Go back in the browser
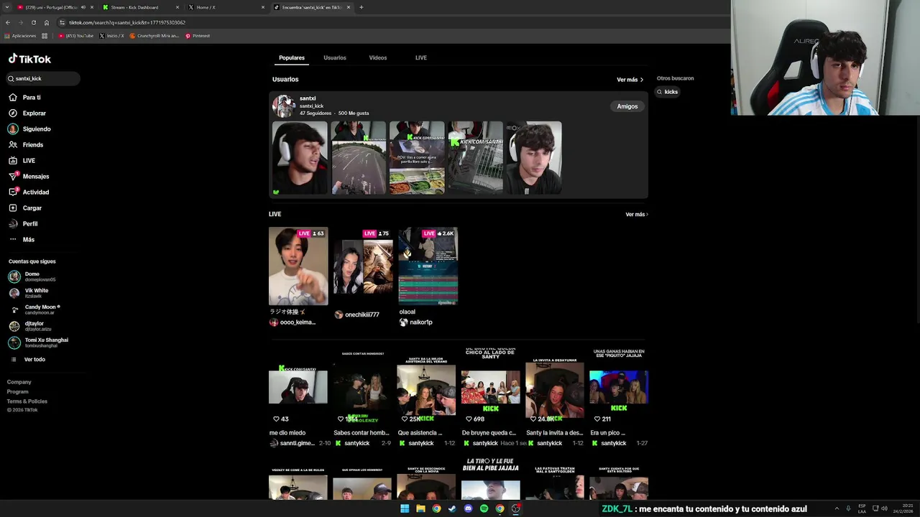 click(x=8, y=22)
